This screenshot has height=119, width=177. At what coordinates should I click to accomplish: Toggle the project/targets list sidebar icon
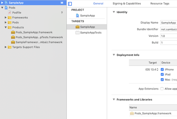tap(70, 4)
